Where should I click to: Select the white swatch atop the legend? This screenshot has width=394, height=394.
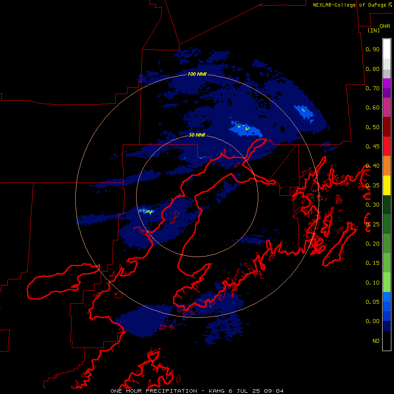387,49
